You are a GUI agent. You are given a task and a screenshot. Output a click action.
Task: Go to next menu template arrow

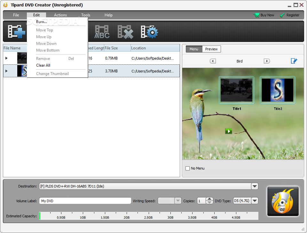click(x=267, y=61)
